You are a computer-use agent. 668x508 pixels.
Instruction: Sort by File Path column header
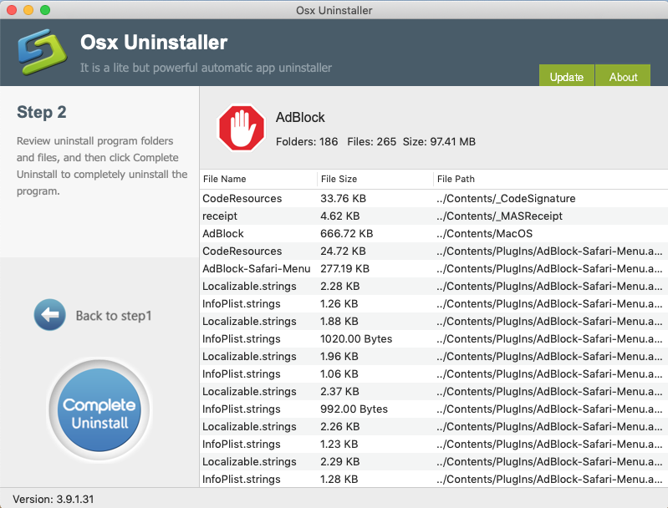pos(456,179)
